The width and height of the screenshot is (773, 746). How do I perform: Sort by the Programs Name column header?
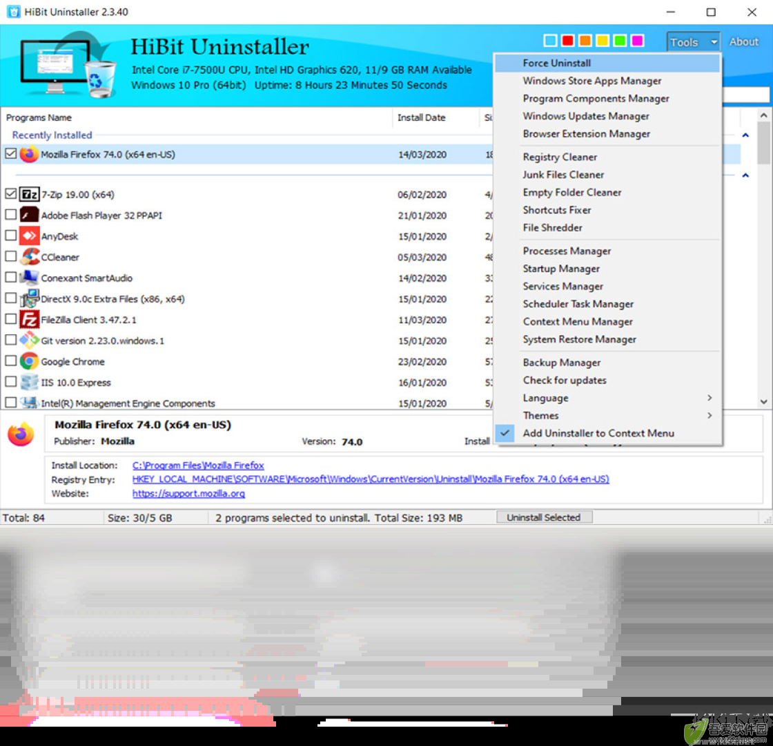tap(197, 117)
